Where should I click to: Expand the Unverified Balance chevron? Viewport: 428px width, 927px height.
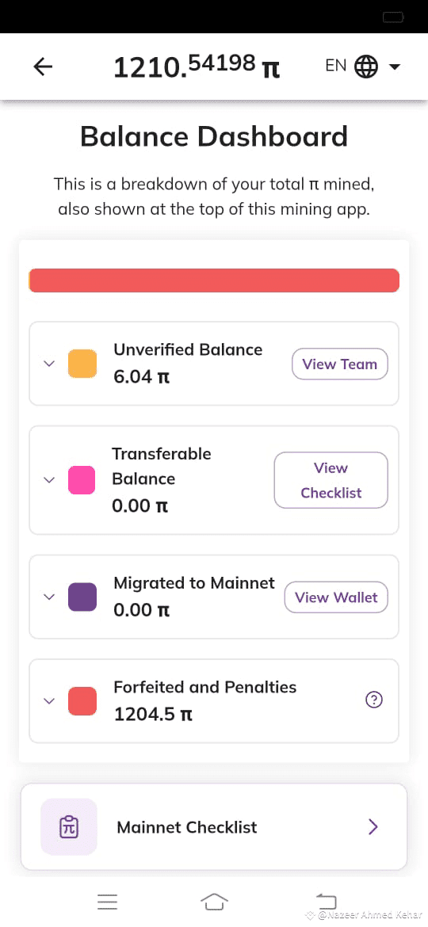(50, 363)
